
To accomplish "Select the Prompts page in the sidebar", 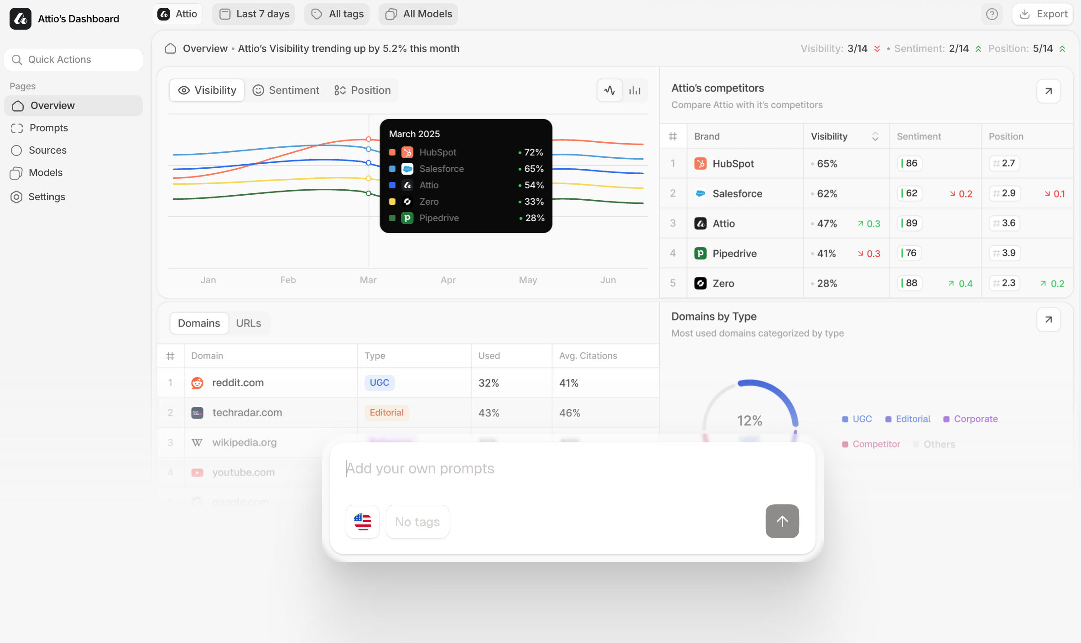I will 48,128.
